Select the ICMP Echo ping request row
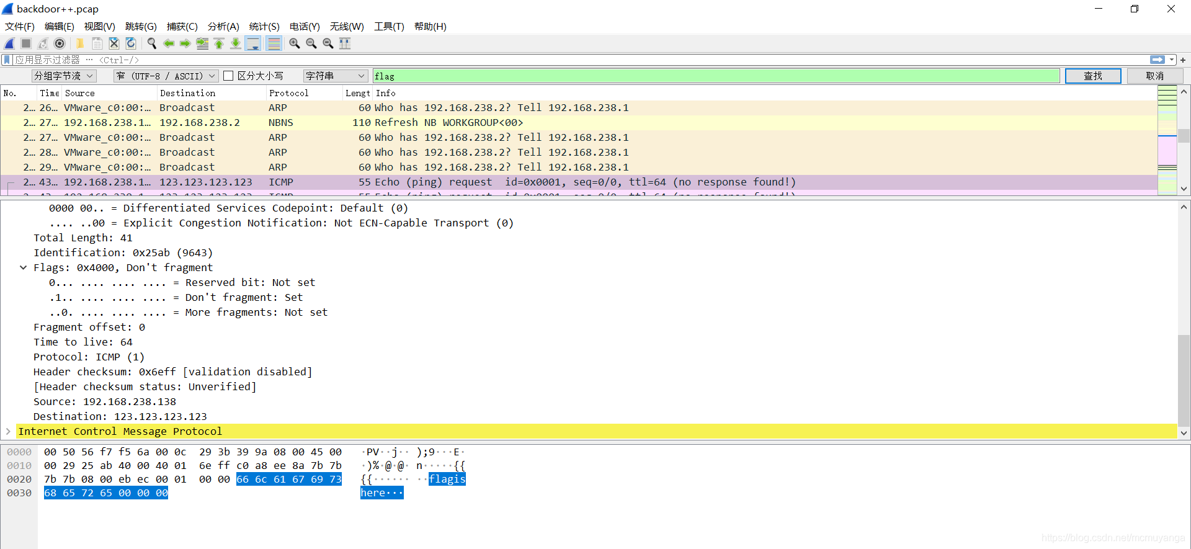 (x=579, y=182)
